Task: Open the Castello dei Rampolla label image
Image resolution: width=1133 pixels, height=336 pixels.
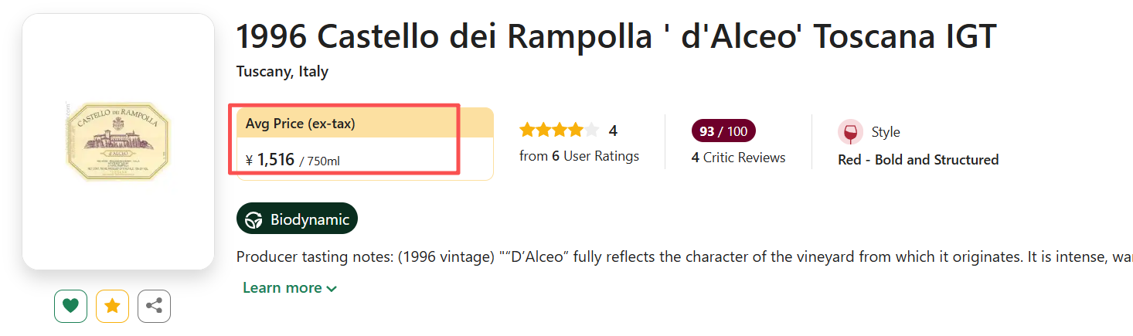Action: [x=117, y=141]
